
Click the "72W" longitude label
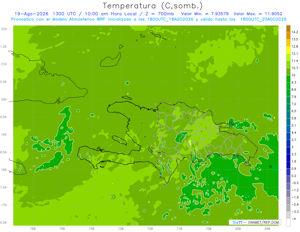coord(150,228)
